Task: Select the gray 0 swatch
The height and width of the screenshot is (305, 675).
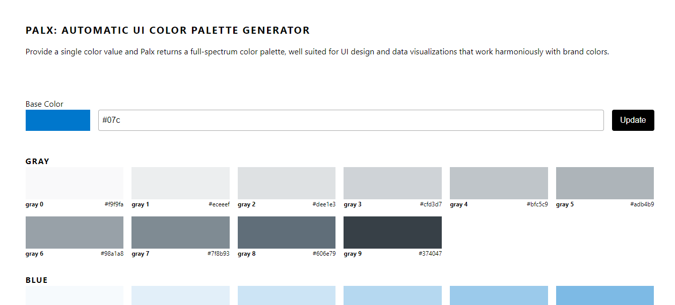Action: coord(74,182)
